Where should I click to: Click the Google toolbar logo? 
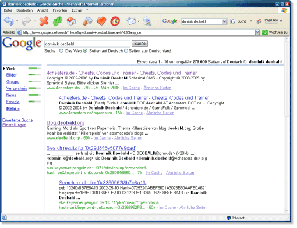(170, 21)
